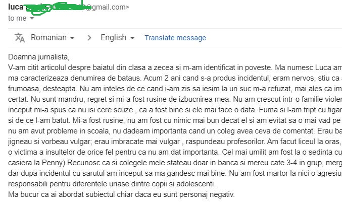The image size is (342, 209).
Task: Click the line starting "responsabili pentru diferentele"
Action: tap(112, 184)
